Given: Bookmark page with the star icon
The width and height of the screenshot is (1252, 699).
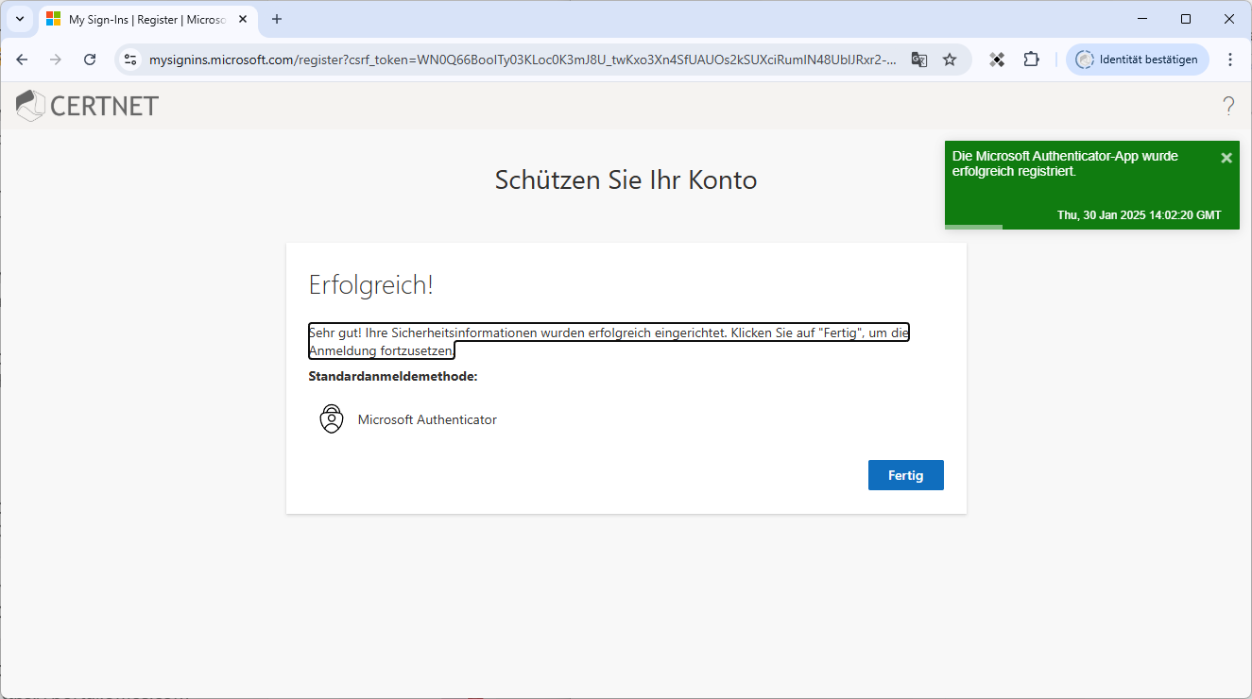Looking at the screenshot, I should [x=950, y=60].
